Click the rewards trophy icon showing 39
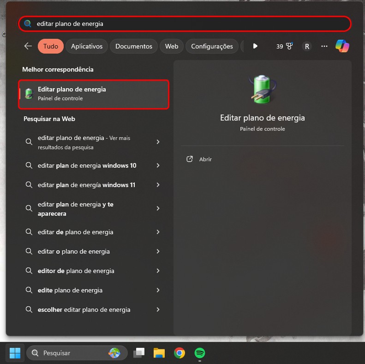Viewport: 365px width, 364px height. (x=284, y=46)
